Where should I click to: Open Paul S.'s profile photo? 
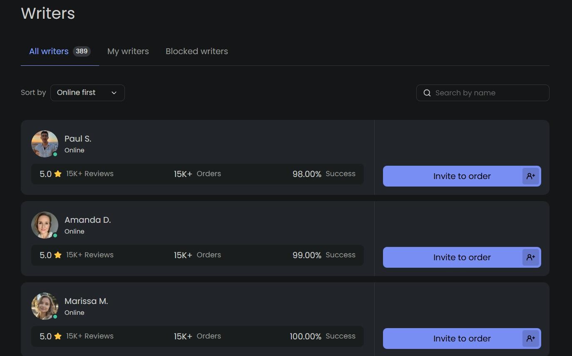click(x=45, y=144)
